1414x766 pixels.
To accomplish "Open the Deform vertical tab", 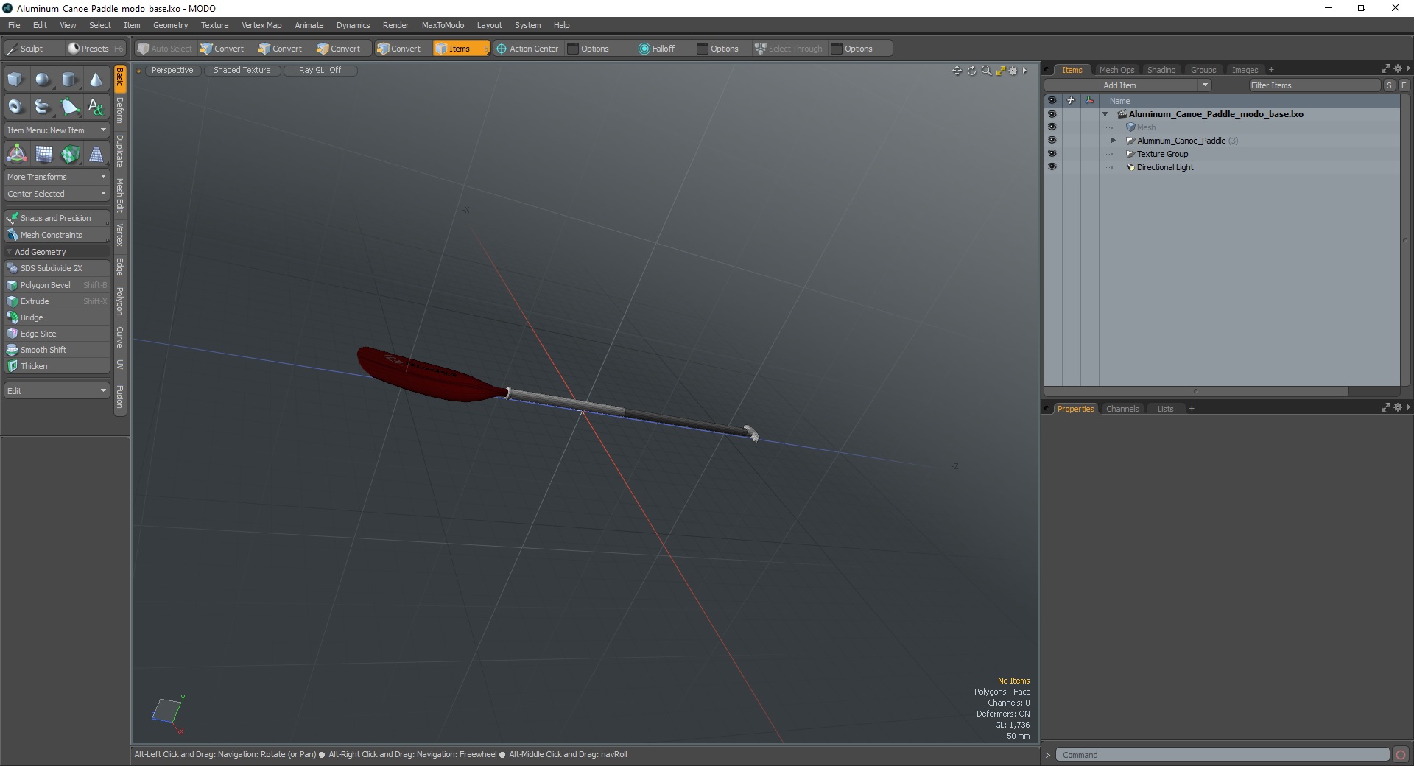I will [120, 111].
